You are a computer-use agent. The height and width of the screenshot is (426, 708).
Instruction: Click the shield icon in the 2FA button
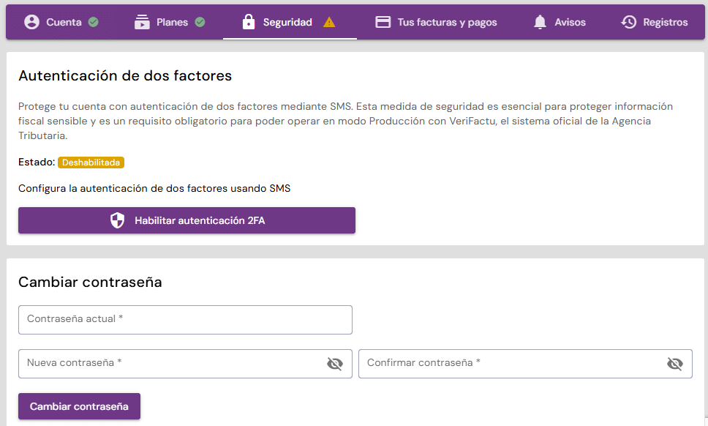pyautogui.click(x=118, y=220)
